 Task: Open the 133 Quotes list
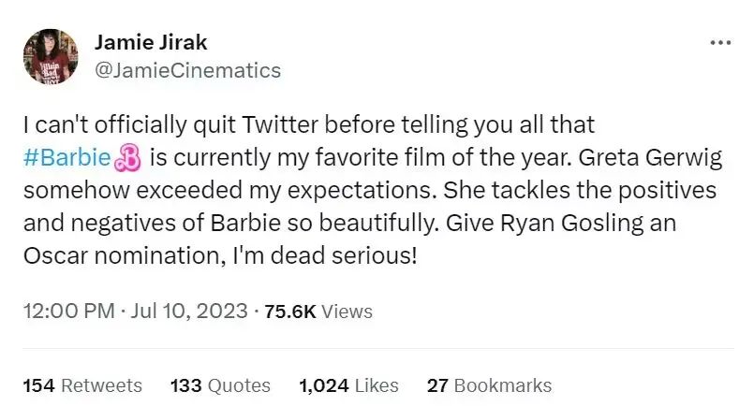point(220,385)
